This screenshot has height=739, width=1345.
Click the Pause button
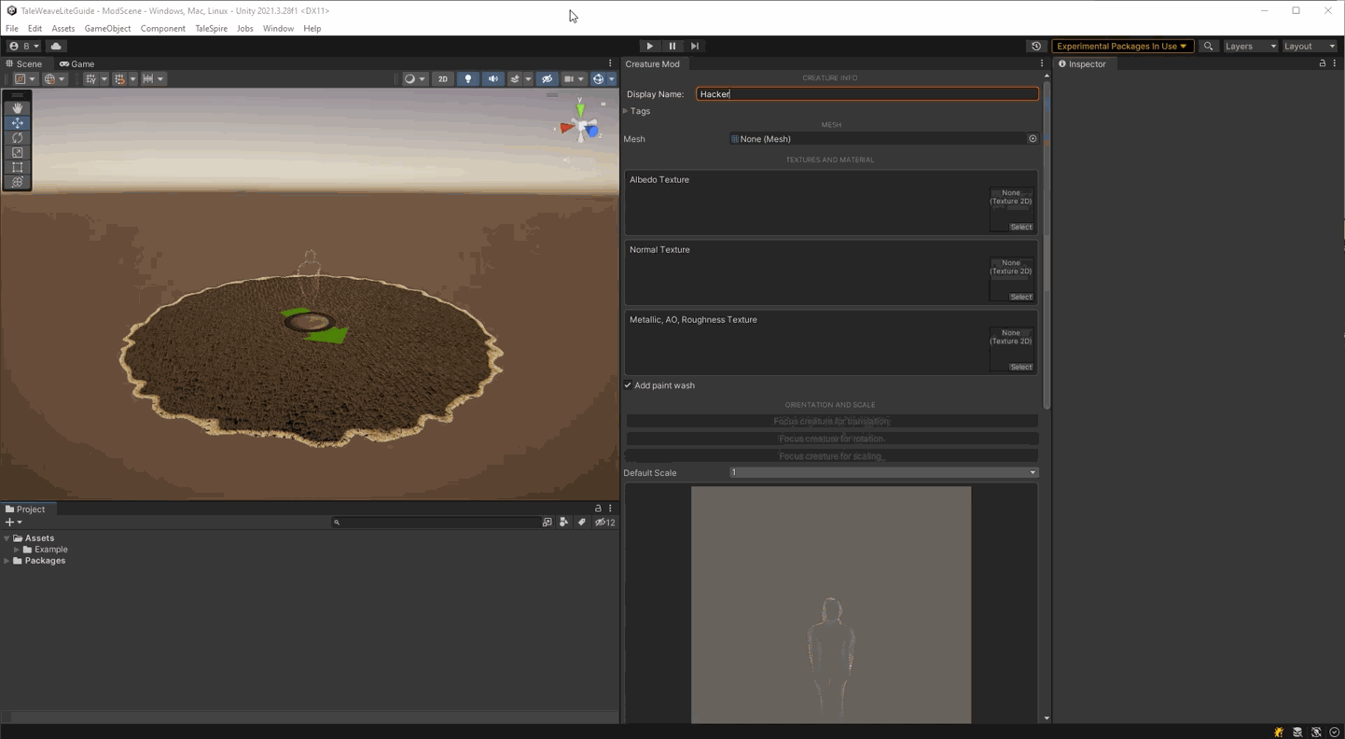click(x=672, y=46)
